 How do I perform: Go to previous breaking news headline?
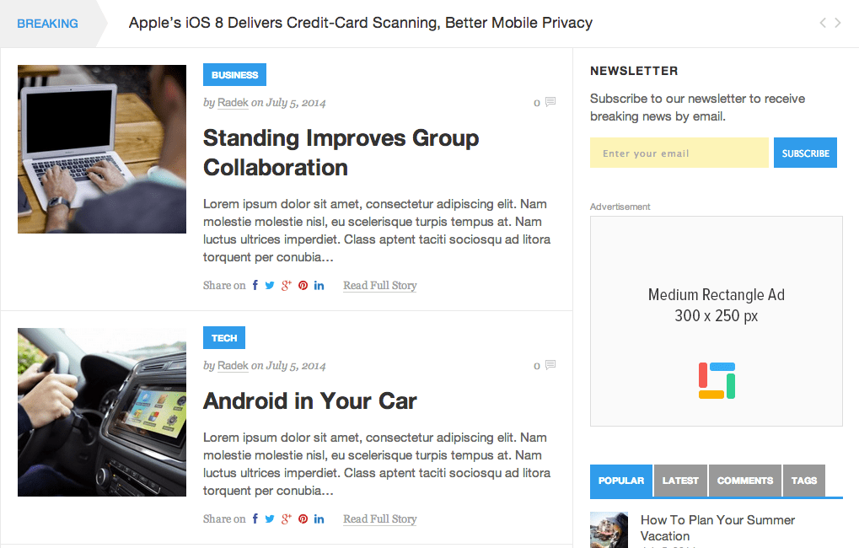click(822, 23)
